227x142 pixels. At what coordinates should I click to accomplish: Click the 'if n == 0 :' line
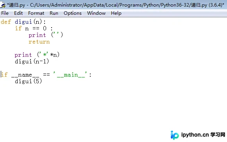pyautogui.click(x=34, y=28)
